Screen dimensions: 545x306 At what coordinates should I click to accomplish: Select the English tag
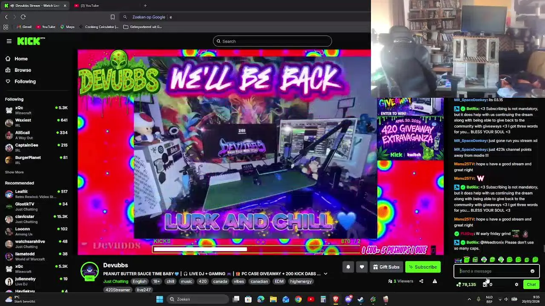coord(139,281)
